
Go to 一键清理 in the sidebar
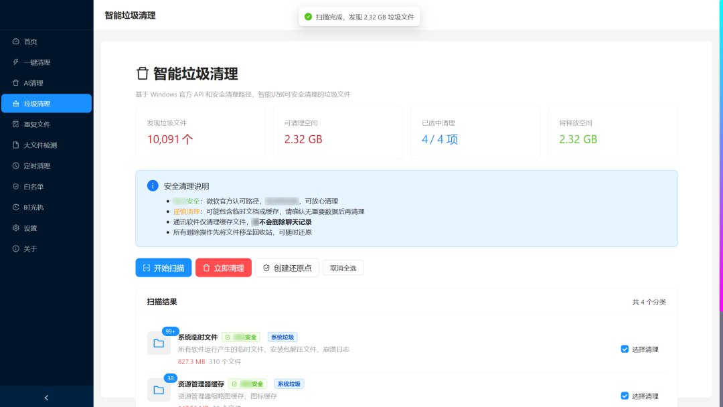(x=47, y=62)
